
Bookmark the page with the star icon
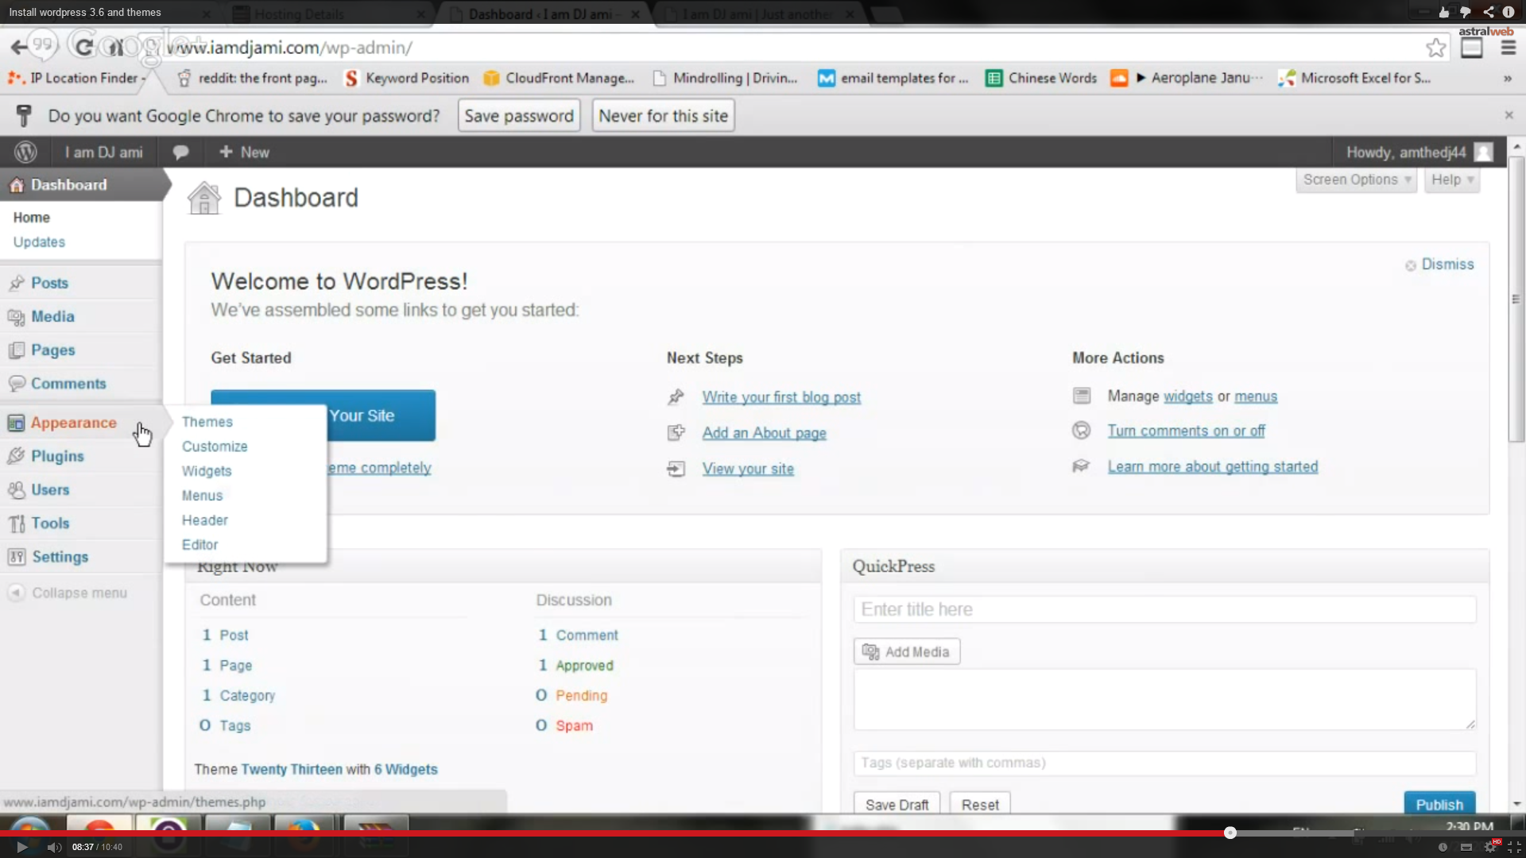1435,48
